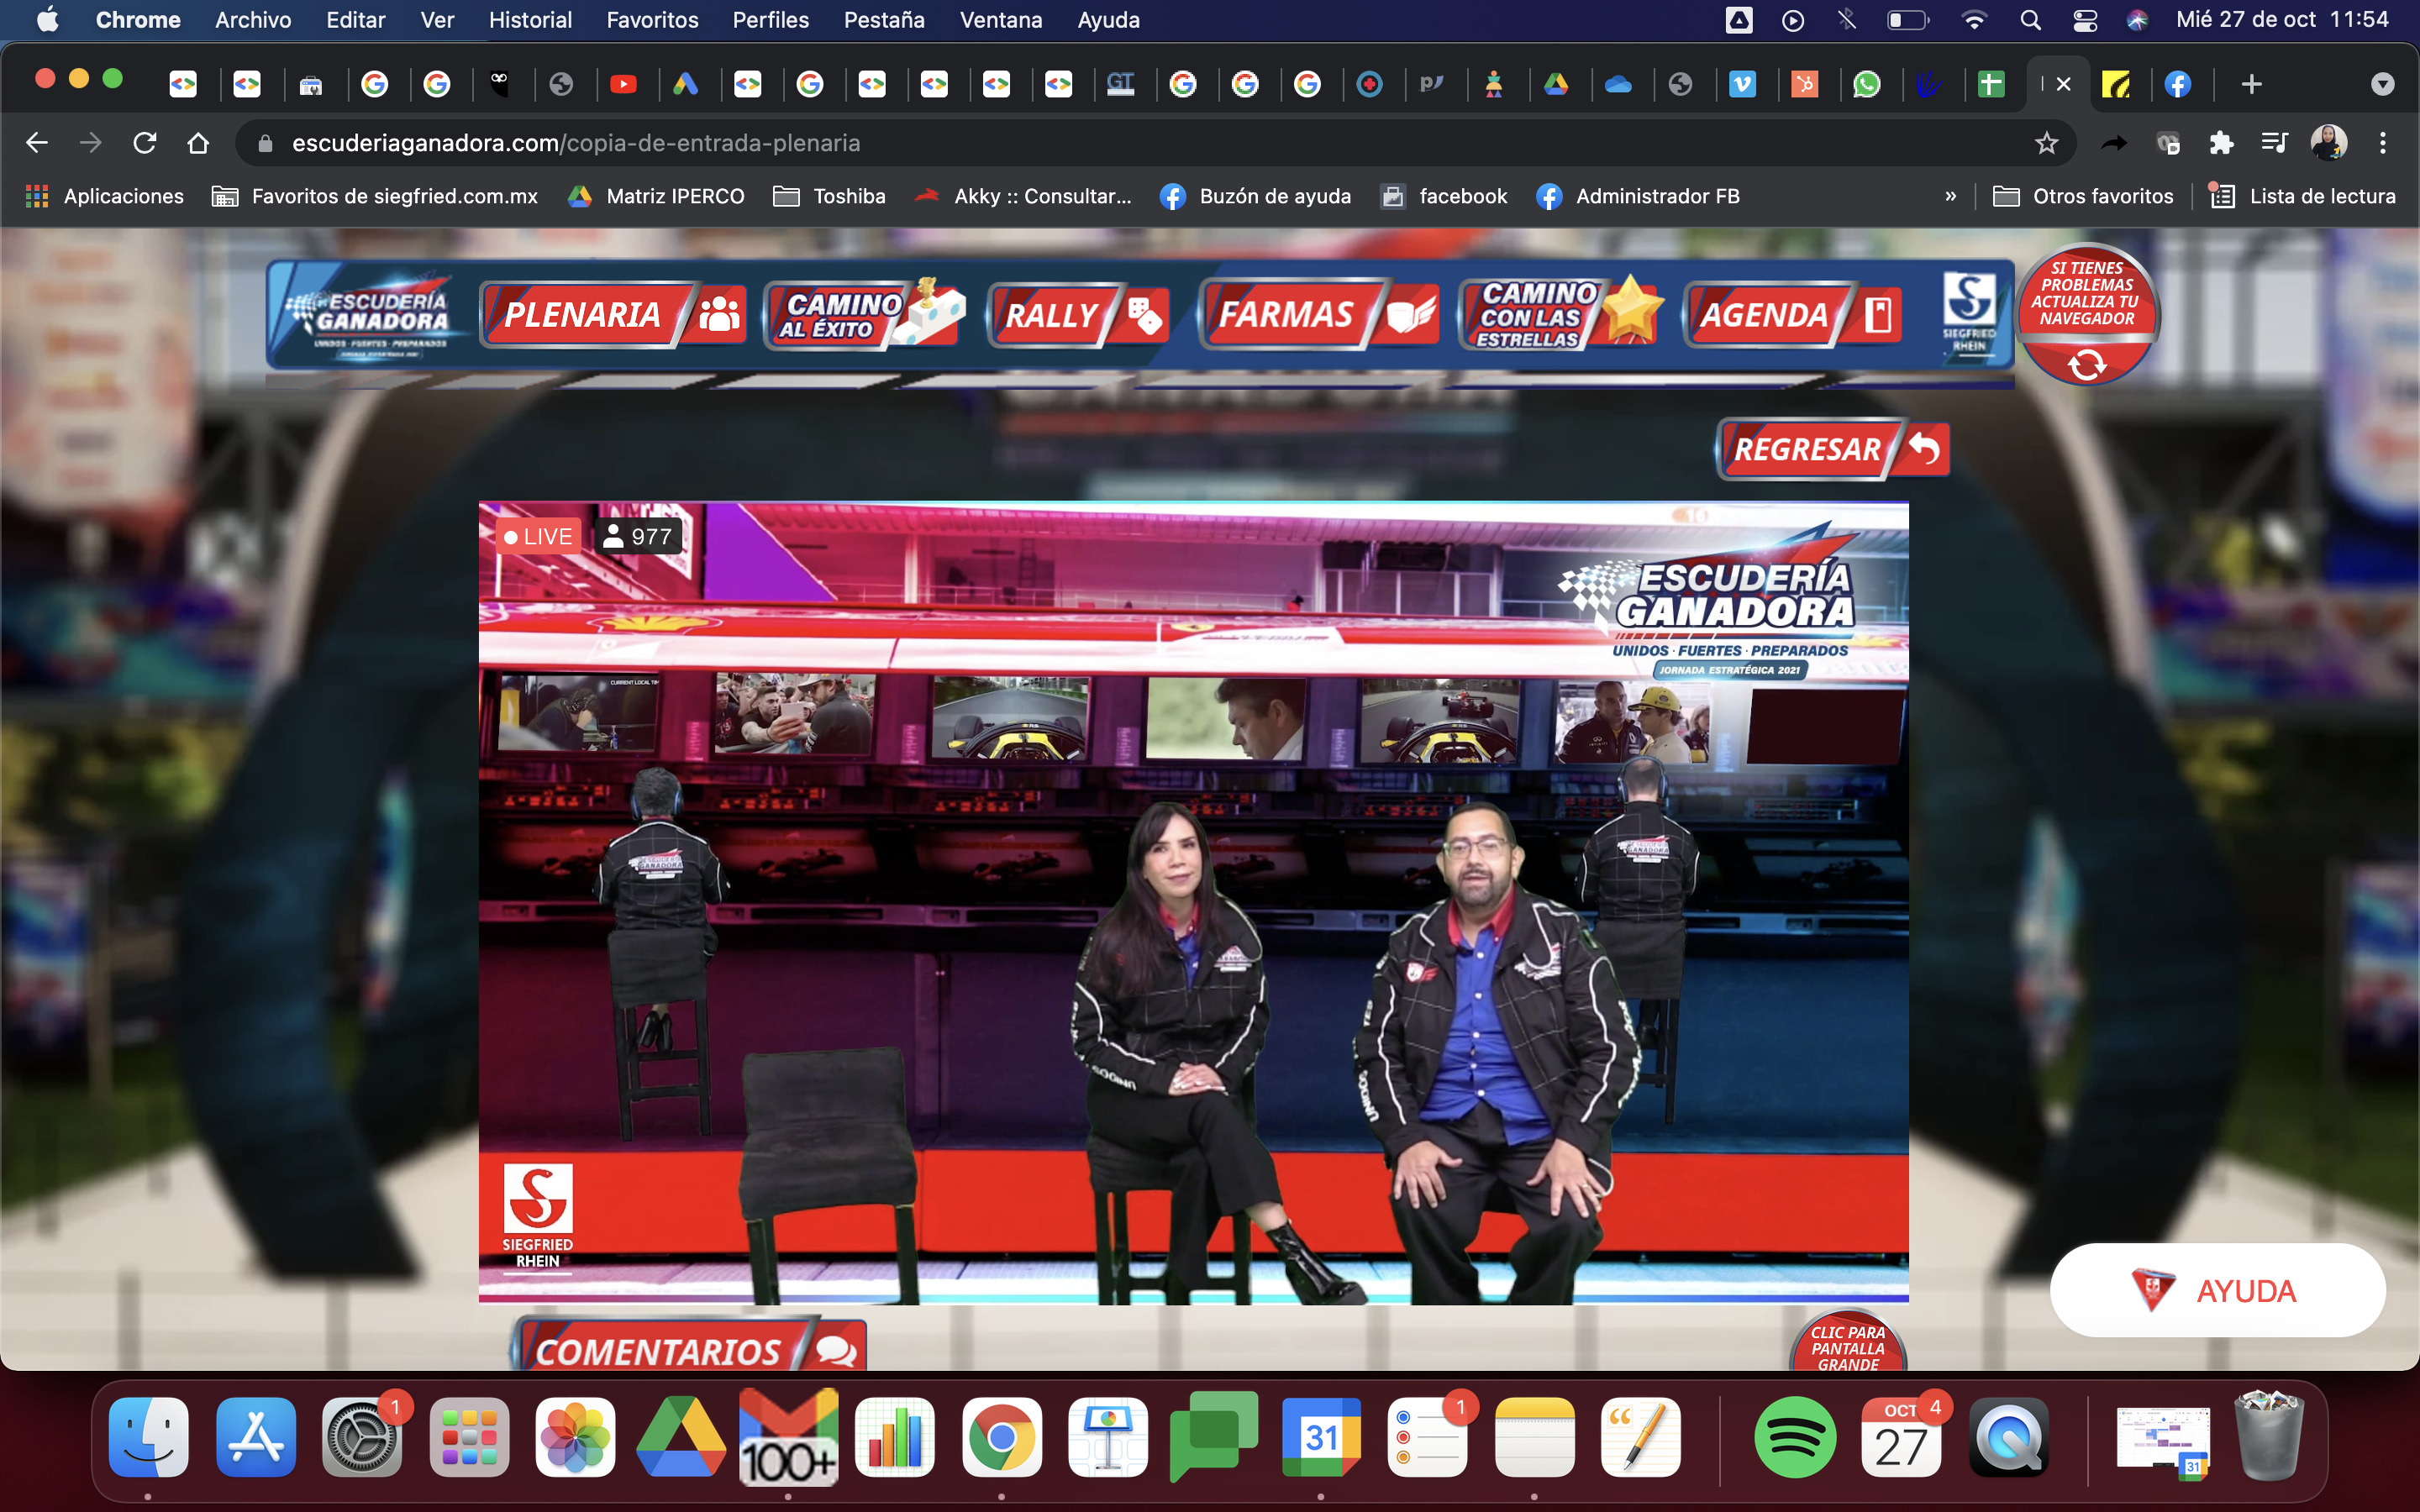Image resolution: width=2420 pixels, height=1512 pixels.
Task: Launch App Store from the Dock
Action: (x=255, y=1437)
